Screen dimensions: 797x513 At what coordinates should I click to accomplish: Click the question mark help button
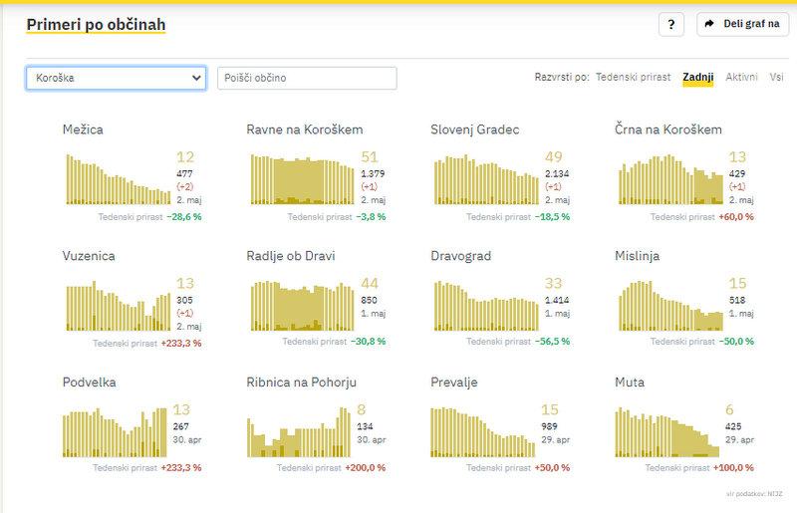coord(670,24)
